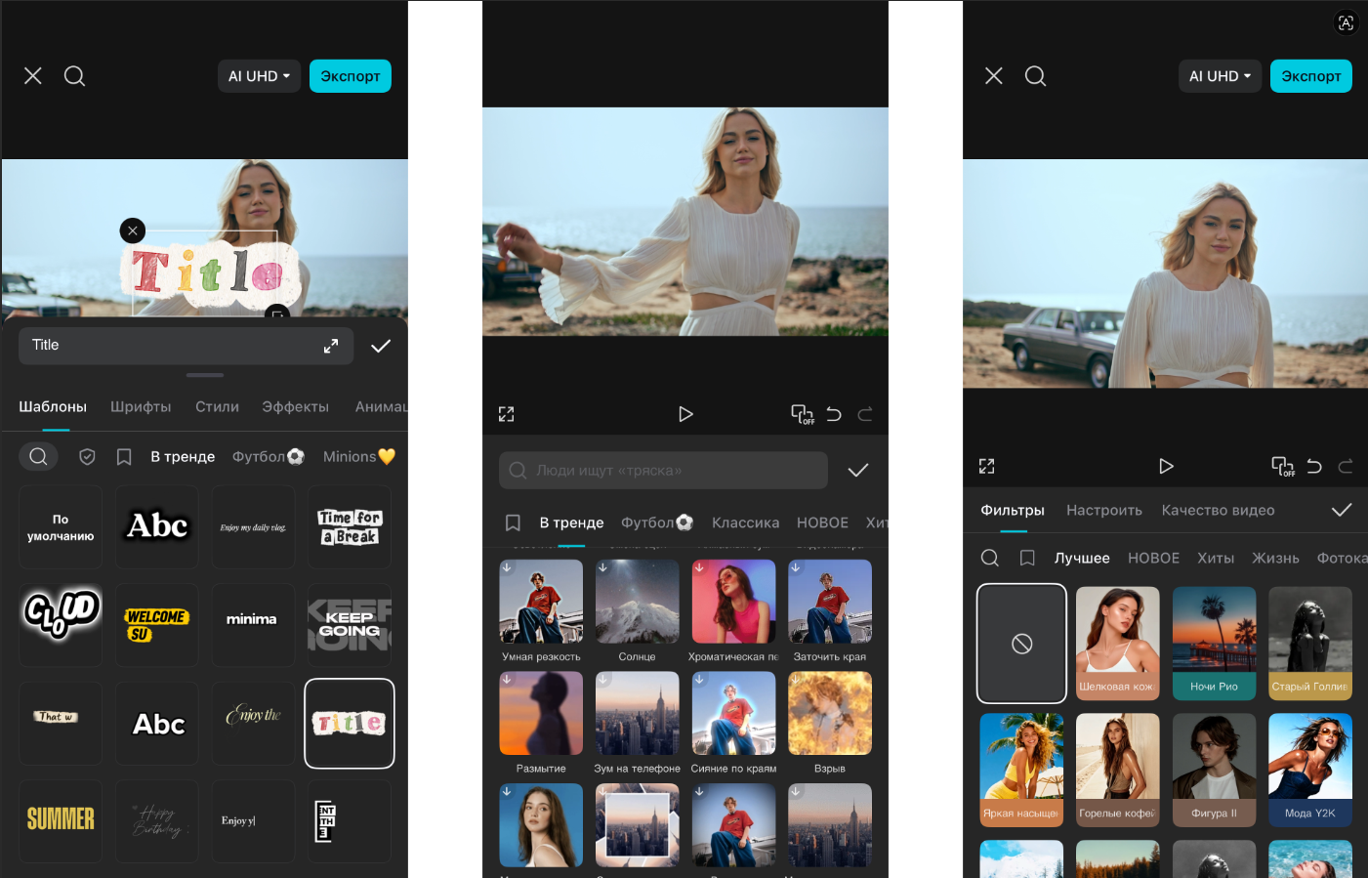Image resolution: width=1368 pixels, height=878 pixels.
Task: Click Экспорт in the left screen
Action: [x=351, y=76]
